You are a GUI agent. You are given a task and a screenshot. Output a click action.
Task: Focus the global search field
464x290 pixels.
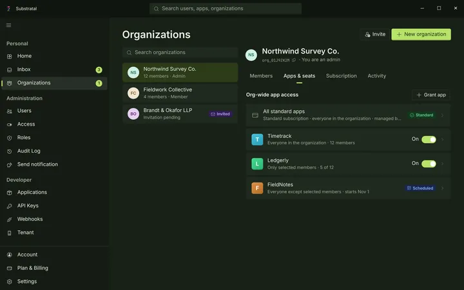click(x=226, y=8)
